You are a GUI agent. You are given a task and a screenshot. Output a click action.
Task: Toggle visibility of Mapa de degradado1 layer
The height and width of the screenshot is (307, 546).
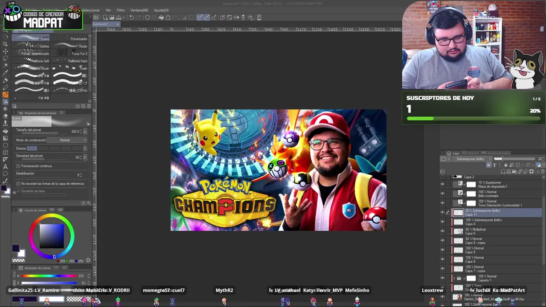pyautogui.click(x=442, y=184)
